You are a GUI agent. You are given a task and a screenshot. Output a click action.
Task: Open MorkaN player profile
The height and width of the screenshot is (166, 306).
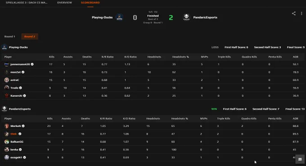[16, 126]
